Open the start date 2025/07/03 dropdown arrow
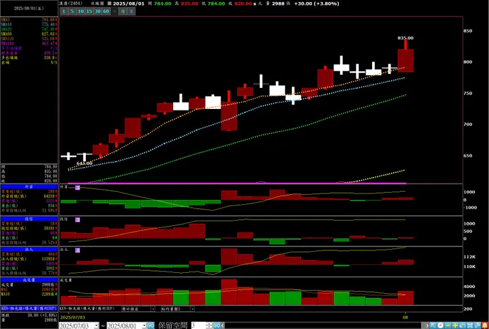489x329 pixels. (x=96, y=326)
